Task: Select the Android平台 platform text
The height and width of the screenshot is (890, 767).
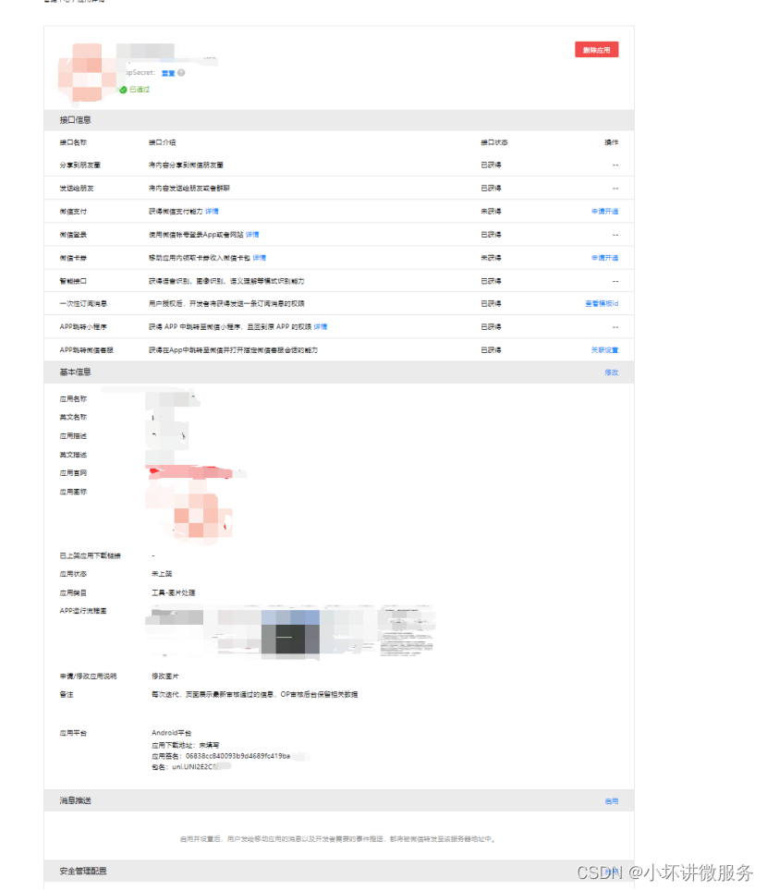Action: (172, 733)
